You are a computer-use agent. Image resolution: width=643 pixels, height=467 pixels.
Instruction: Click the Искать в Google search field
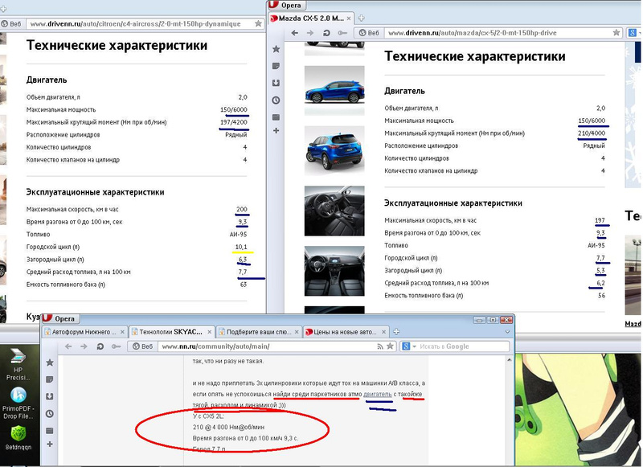point(464,346)
